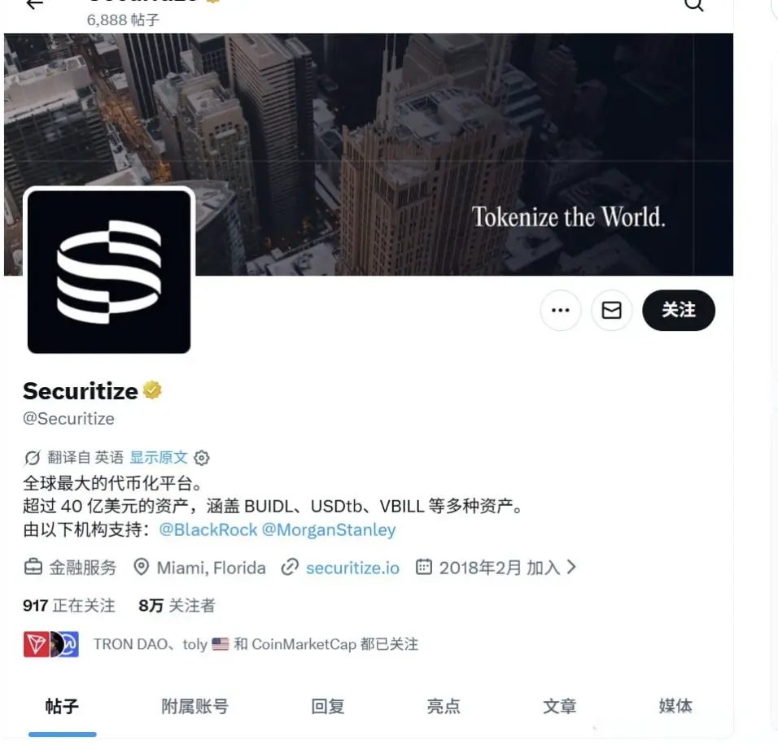The height and width of the screenshot is (745, 778).
Task: View the 917 正在关注 following list
Action: pos(69,606)
